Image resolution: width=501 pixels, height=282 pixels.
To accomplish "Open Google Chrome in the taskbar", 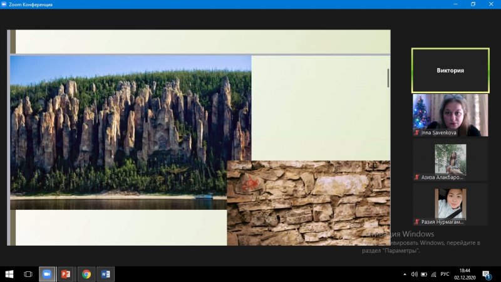I will tap(86, 274).
